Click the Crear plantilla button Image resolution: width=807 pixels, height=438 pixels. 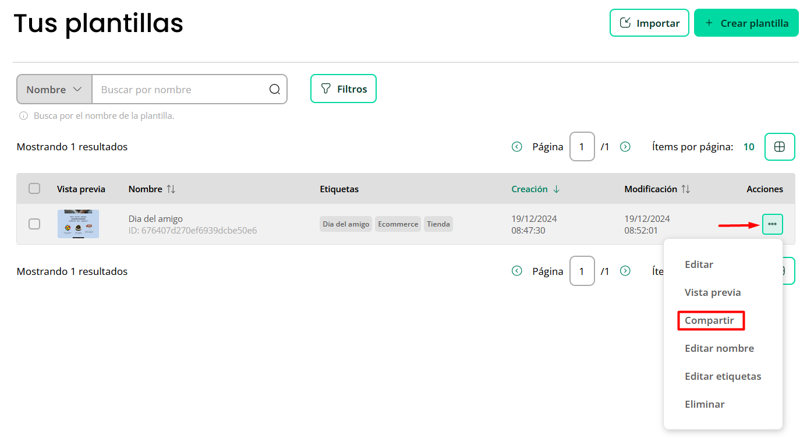[746, 23]
